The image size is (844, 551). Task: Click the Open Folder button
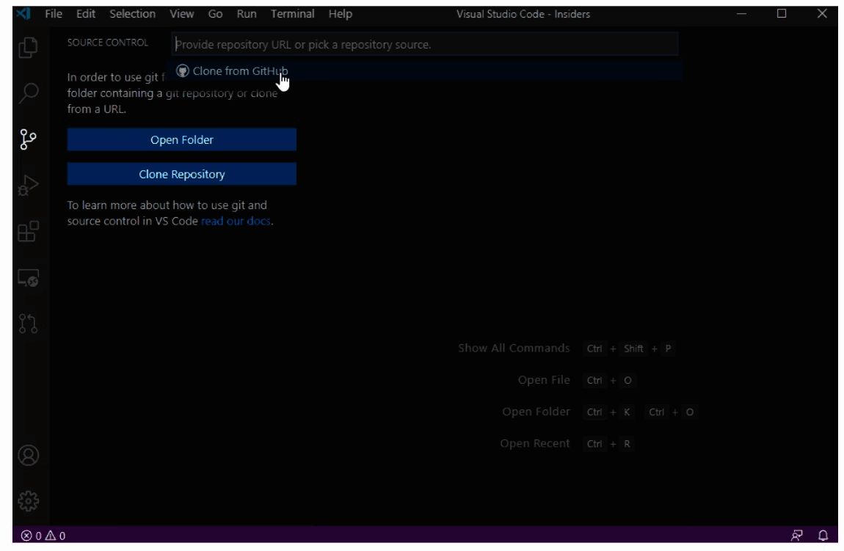point(181,139)
